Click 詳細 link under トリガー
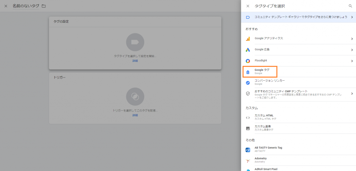 135,115
